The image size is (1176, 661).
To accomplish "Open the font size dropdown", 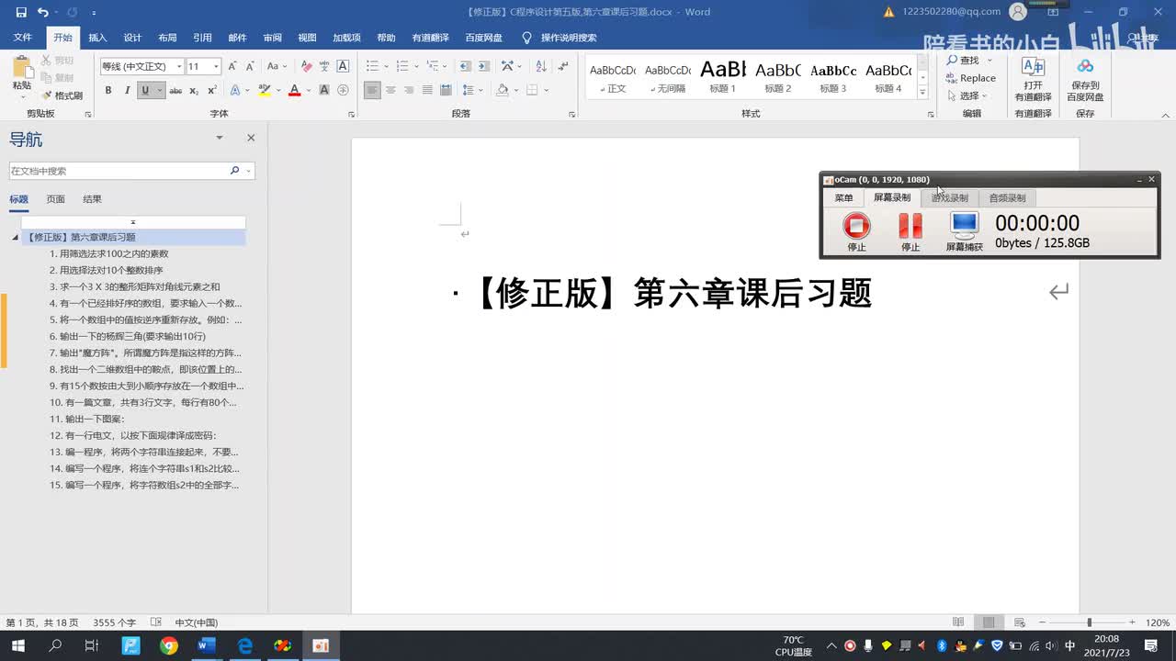I will coord(216,66).
